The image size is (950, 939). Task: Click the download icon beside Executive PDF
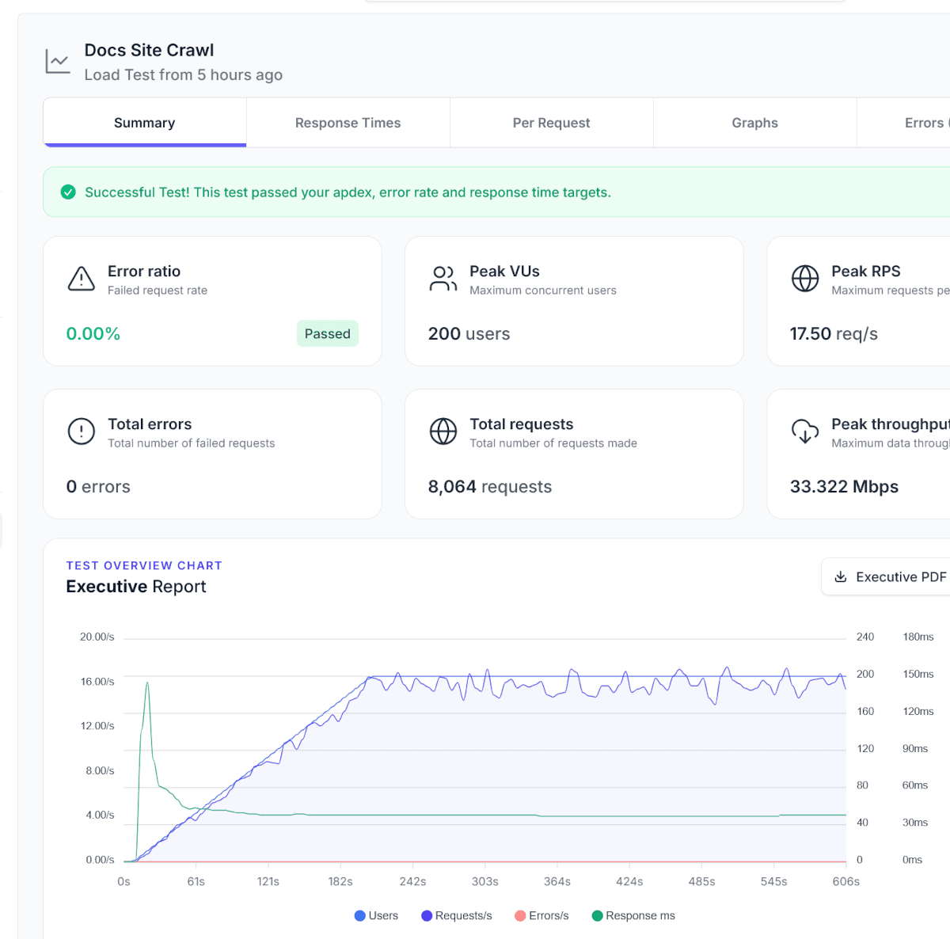point(842,576)
